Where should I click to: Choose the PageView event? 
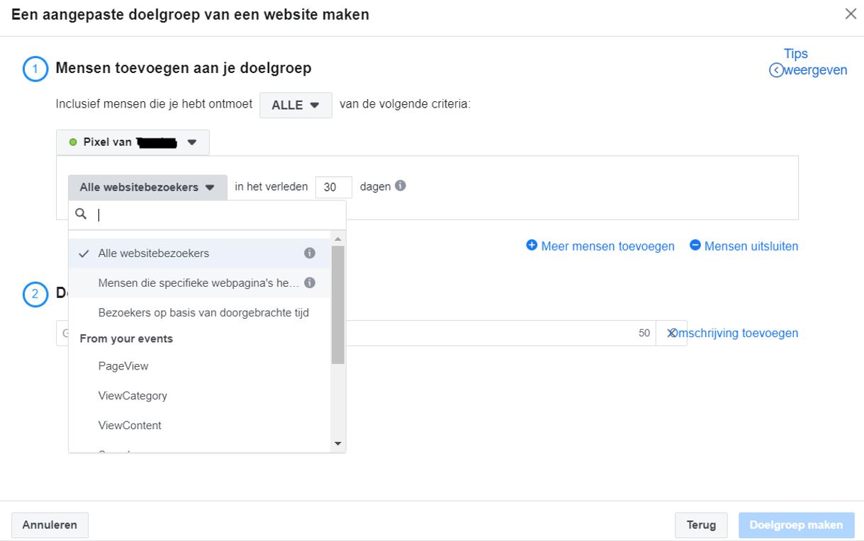click(199, 366)
